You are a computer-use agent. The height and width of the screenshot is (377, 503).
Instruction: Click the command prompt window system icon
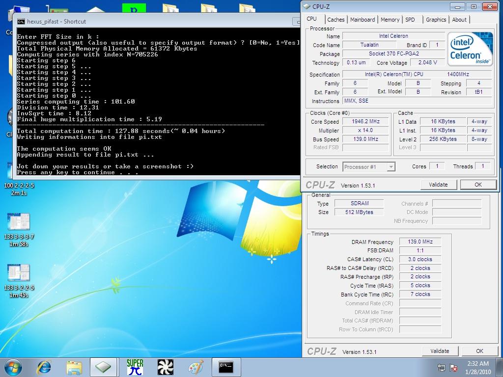point(21,22)
